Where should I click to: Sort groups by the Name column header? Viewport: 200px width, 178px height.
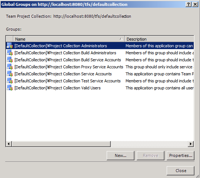pyautogui.click(x=69, y=39)
